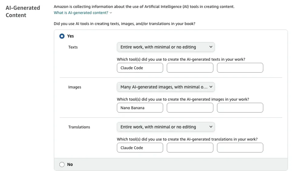The height and width of the screenshot is (179, 294).
Task: Click the 'Claude Code' texts tool field
Action: pyautogui.click(x=140, y=68)
